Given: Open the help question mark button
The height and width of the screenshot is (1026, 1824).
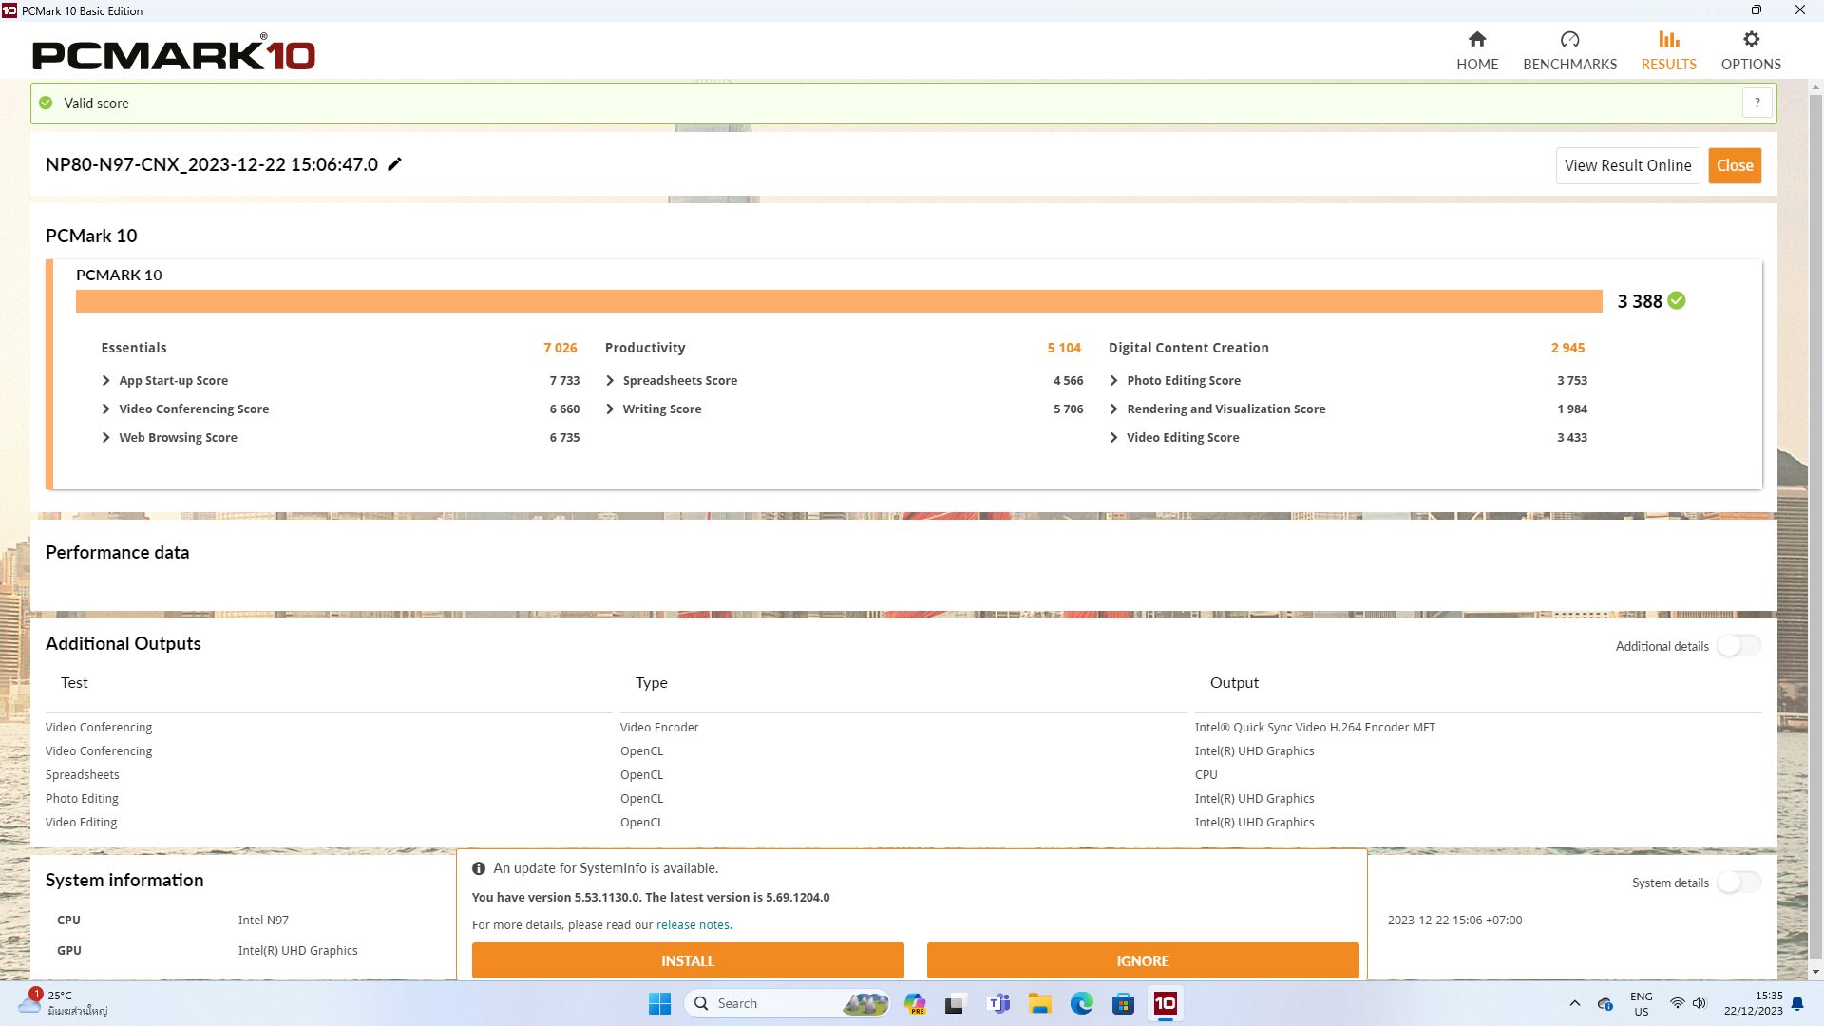Looking at the screenshot, I should coord(1757,103).
